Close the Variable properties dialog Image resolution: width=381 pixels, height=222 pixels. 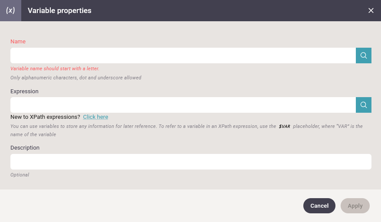pyautogui.click(x=371, y=10)
